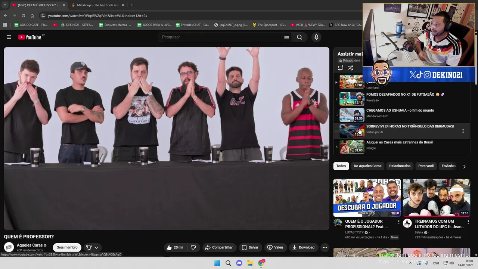
Task: Open File Explorer from the taskbar
Action: click(x=250, y=263)
